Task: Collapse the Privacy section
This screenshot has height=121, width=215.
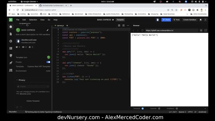Action: pyautogui.click(x=21, y=80)
